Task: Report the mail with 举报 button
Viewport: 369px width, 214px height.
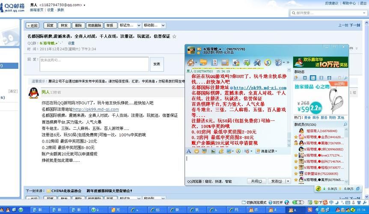Action: tap(110, 25)
